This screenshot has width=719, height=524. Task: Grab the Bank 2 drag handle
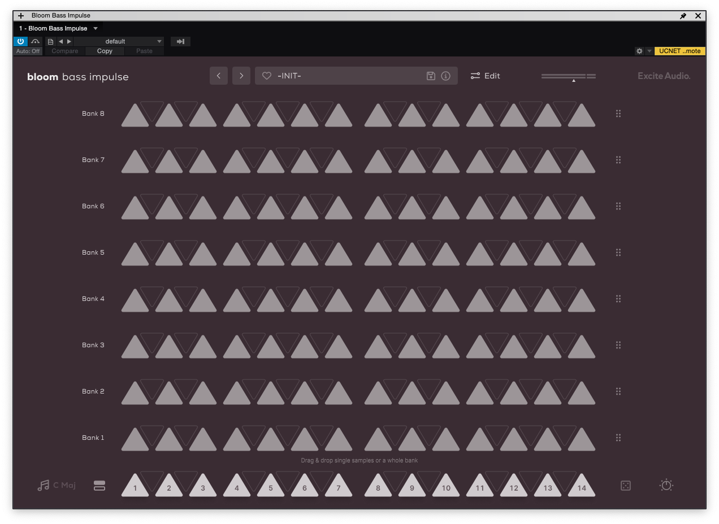pyautogui.click(x=618, y=391)
